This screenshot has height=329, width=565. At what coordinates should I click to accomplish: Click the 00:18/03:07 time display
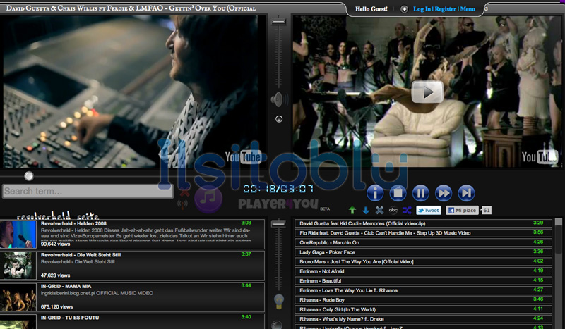[x=278, y=188]
